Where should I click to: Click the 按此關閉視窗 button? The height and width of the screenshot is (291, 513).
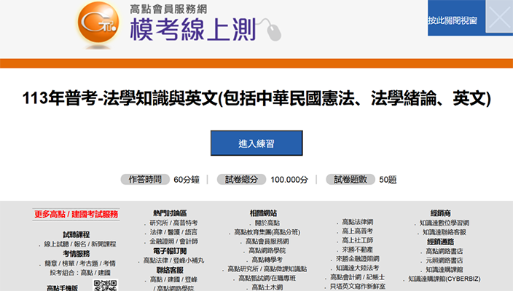click(453, 20)
